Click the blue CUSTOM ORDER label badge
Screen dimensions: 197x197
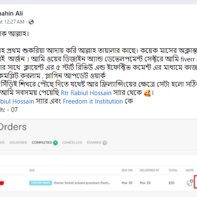(x=41, y=183)
